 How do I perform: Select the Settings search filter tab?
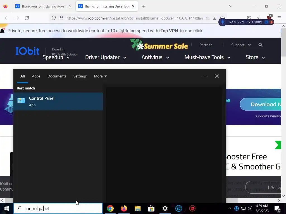coord(80,76)
